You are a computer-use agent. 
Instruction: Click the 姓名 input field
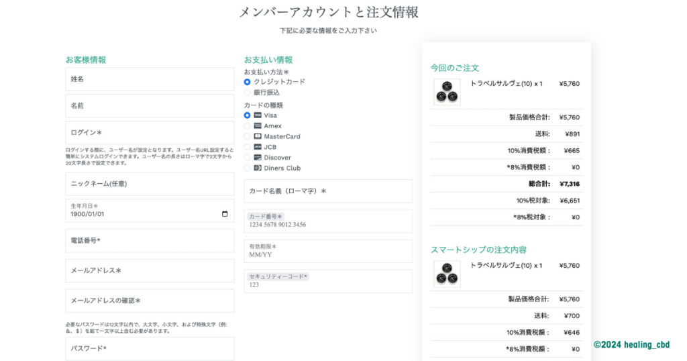pos(150,79)
